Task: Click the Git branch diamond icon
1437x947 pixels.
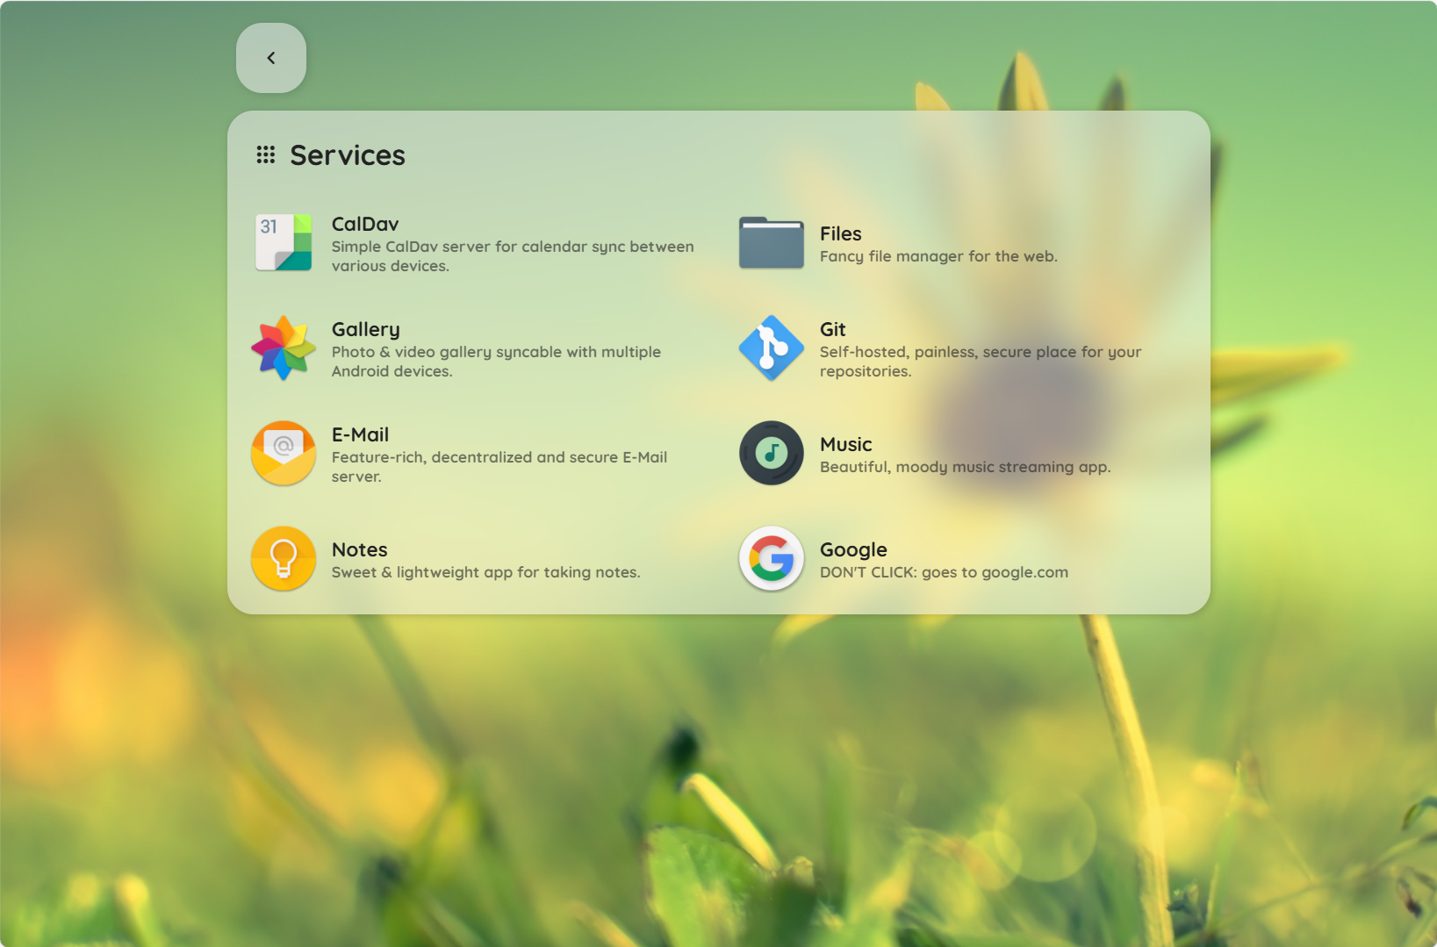Action: tap(771, 348)
